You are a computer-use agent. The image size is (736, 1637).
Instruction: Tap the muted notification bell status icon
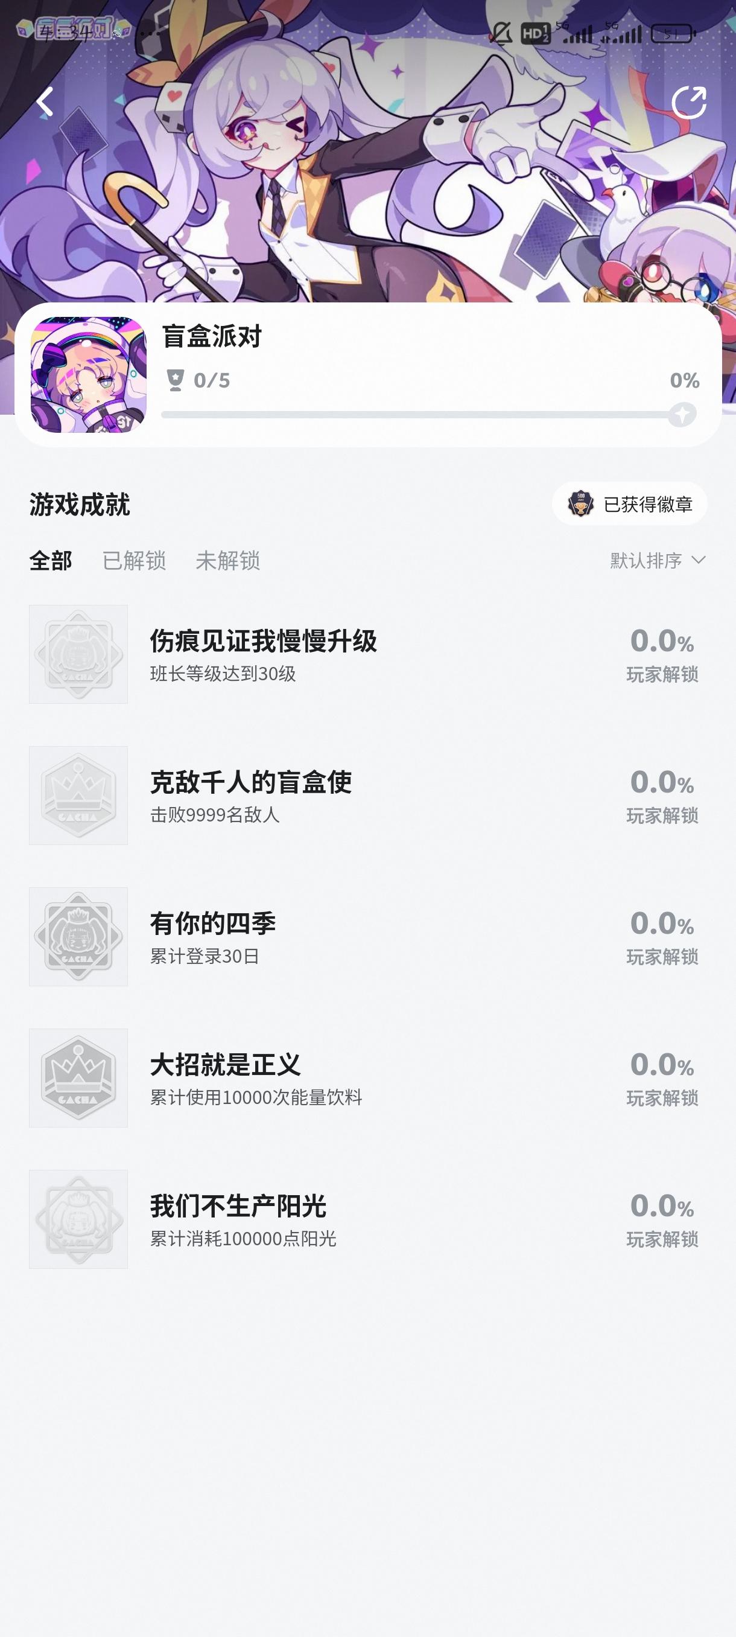pos(501,33)
